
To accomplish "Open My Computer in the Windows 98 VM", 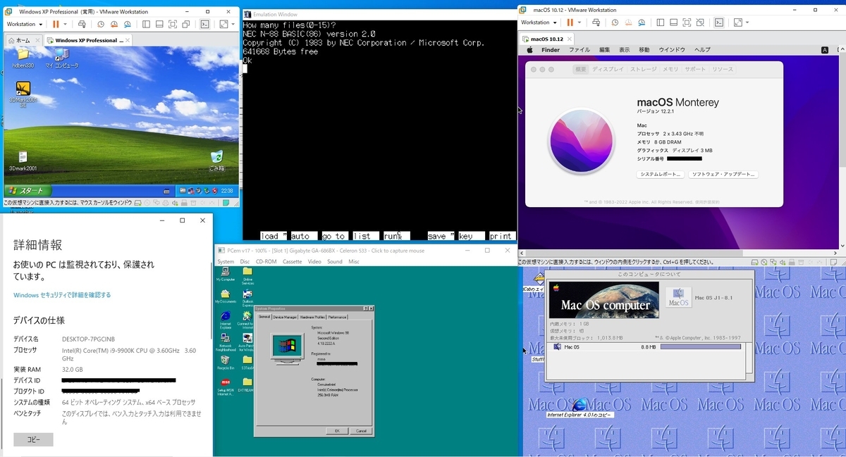I will coord(224,272).
